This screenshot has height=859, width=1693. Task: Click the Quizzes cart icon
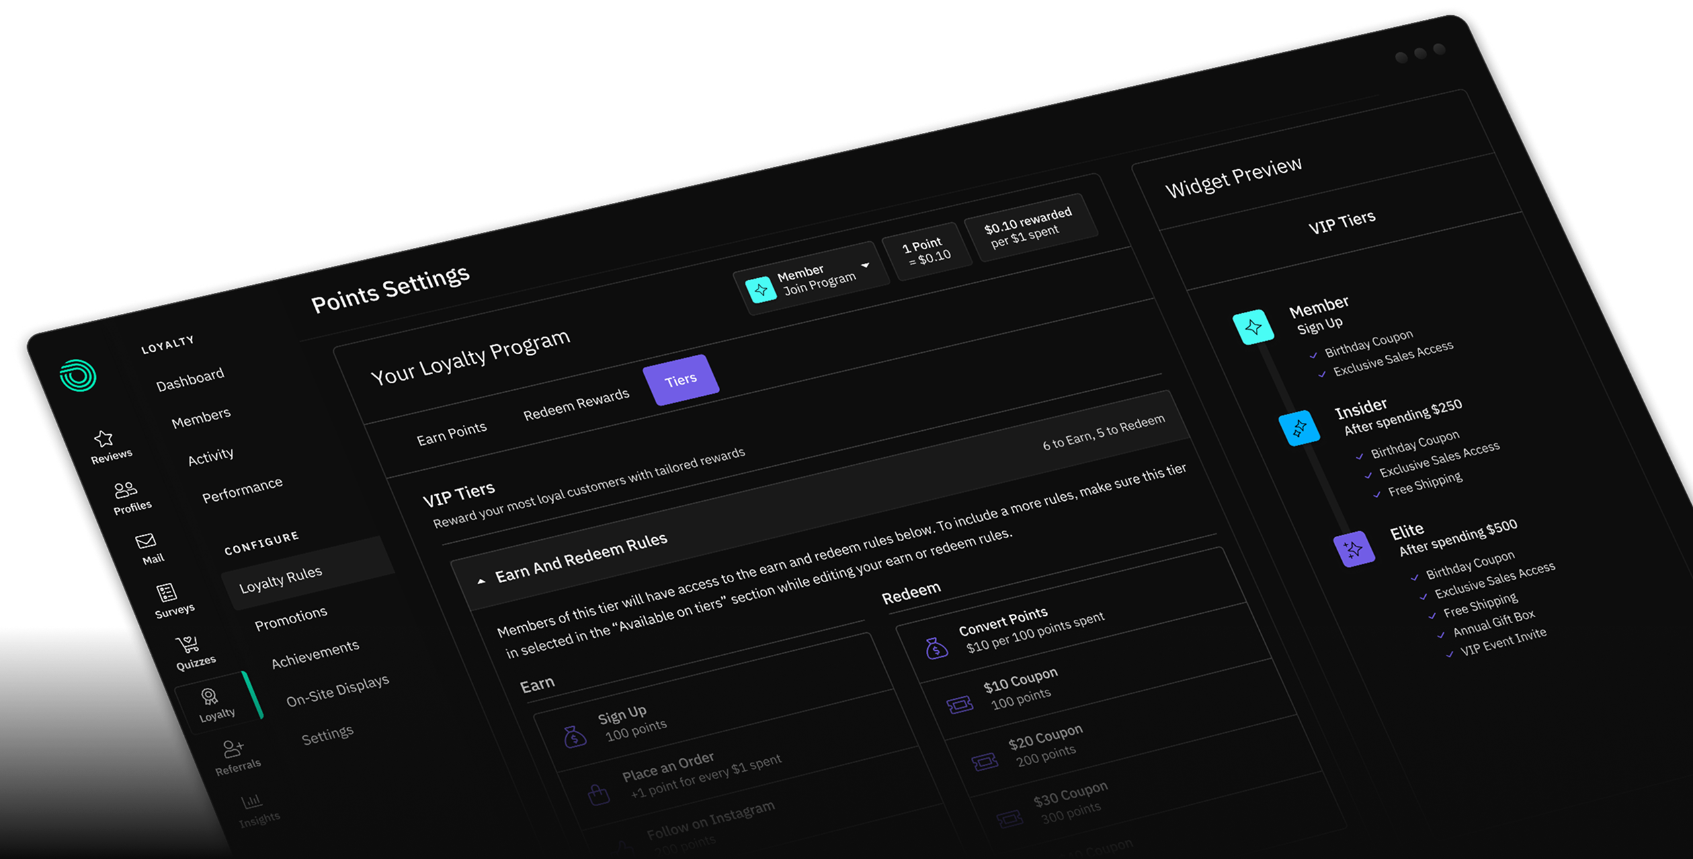click(187, 644)
